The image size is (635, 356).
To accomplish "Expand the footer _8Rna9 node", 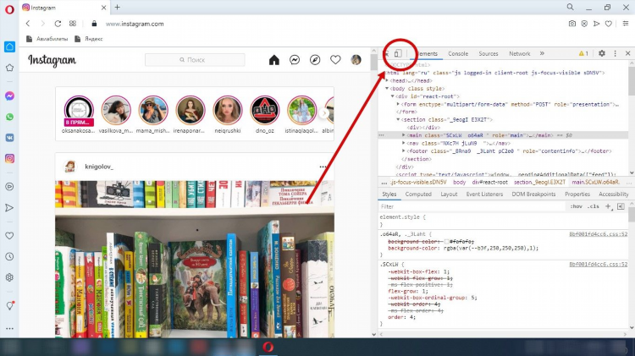I will (x=404, y=151).
